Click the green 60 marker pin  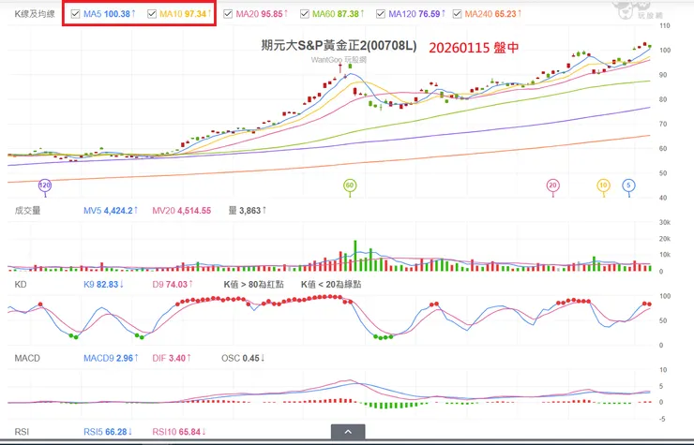(350, 185)
